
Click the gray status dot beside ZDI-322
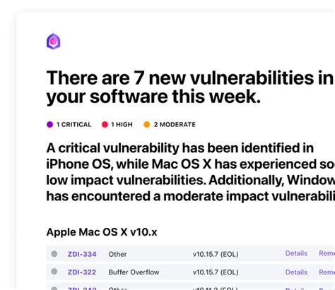tap(54, 272)
